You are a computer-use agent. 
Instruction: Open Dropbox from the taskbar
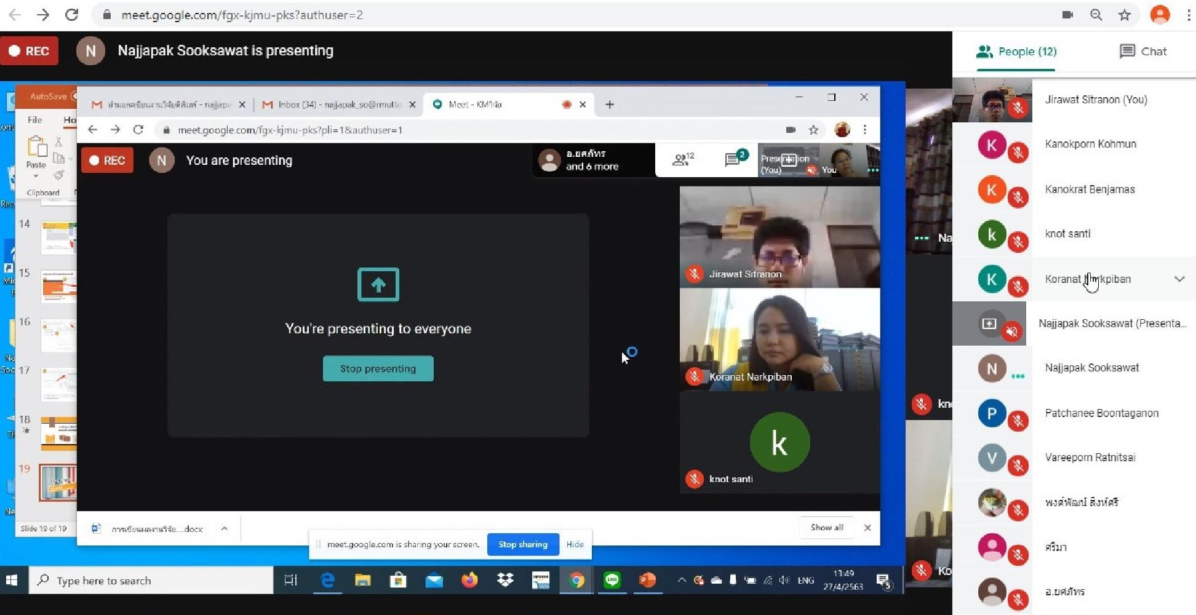pyautogui.click(x=505, y=580)
